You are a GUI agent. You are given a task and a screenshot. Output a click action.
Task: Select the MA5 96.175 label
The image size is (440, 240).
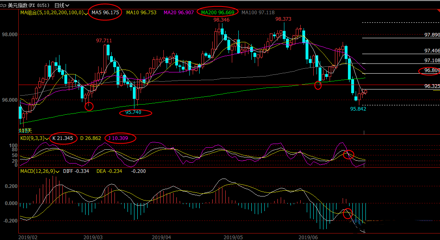point(105,13)
